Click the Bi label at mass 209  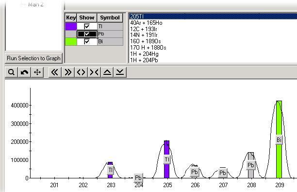(x=279, y=140)
